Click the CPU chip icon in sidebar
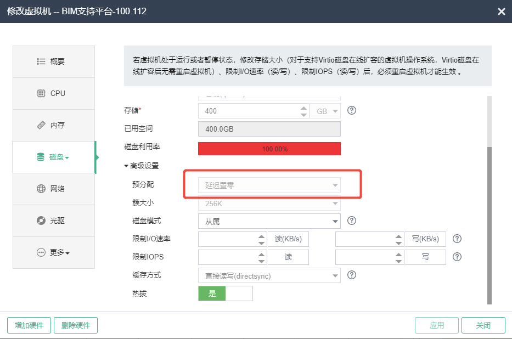The width and height of the screenshot is (512, 339). tap(41, 93)
